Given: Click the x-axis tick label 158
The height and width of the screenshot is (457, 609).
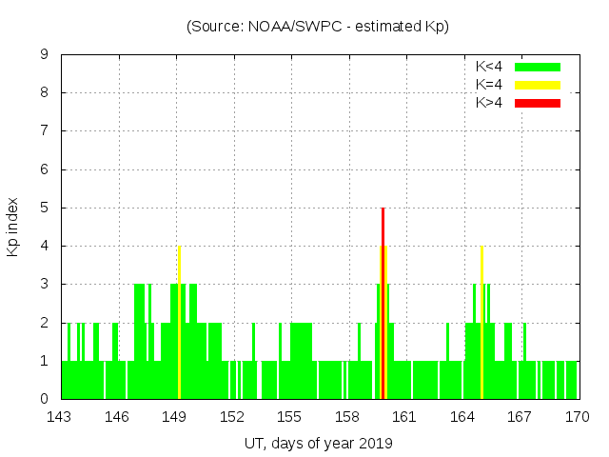Looking at the screenshot, I should 347,417.
